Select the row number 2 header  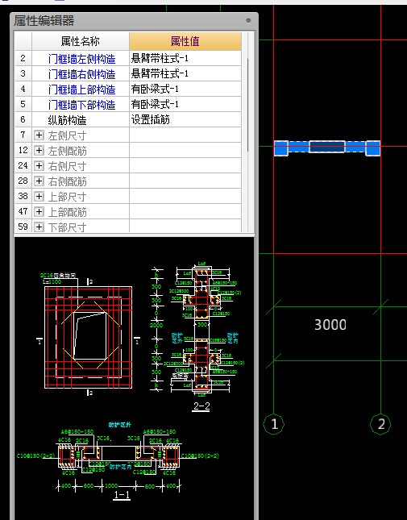23,58
